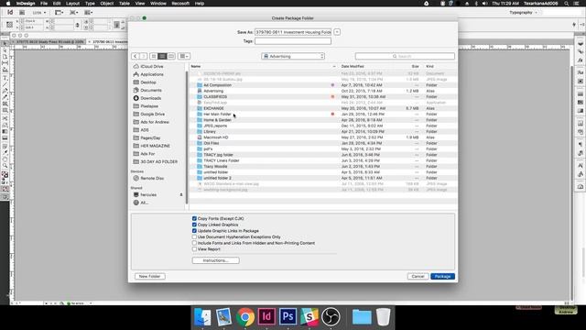Enable Include Fonts and Links From Hidden Content

pyautogui.click(x=194, y=243)
